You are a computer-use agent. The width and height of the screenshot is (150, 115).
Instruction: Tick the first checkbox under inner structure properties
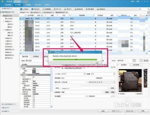34,96
